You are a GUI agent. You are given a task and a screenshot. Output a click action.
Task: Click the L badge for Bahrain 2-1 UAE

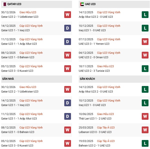145,143
